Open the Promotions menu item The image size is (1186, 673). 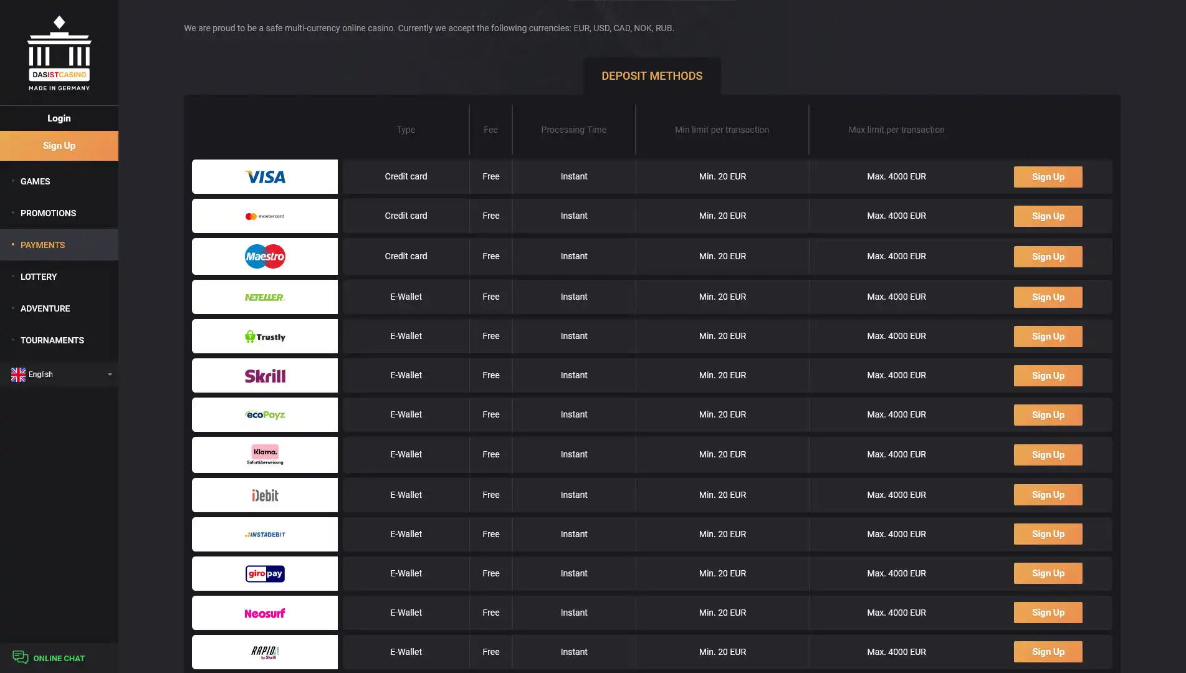48,213
